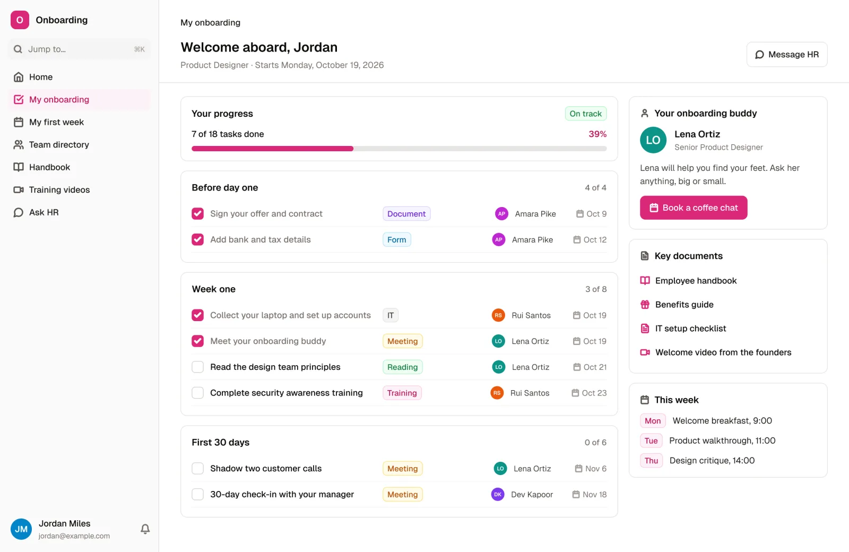Screen dimensions: 849x552
Task: Open Team directory page
Action: click(x=80, y=145)
